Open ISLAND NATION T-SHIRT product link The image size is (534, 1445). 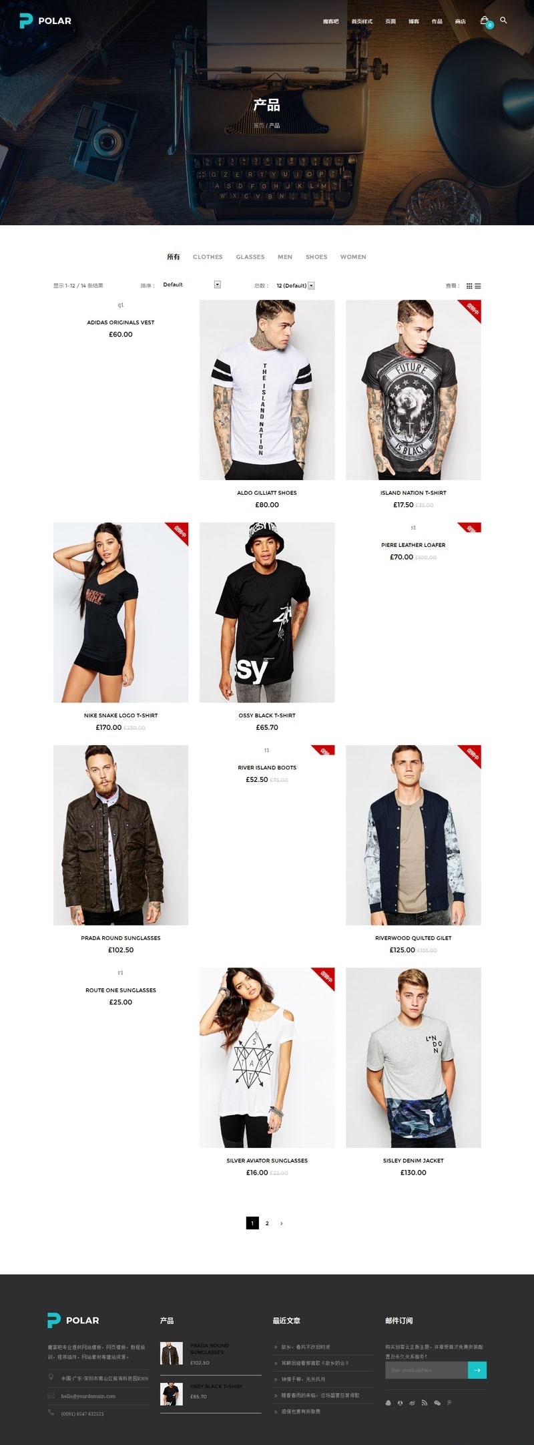(x=413, y=493)
